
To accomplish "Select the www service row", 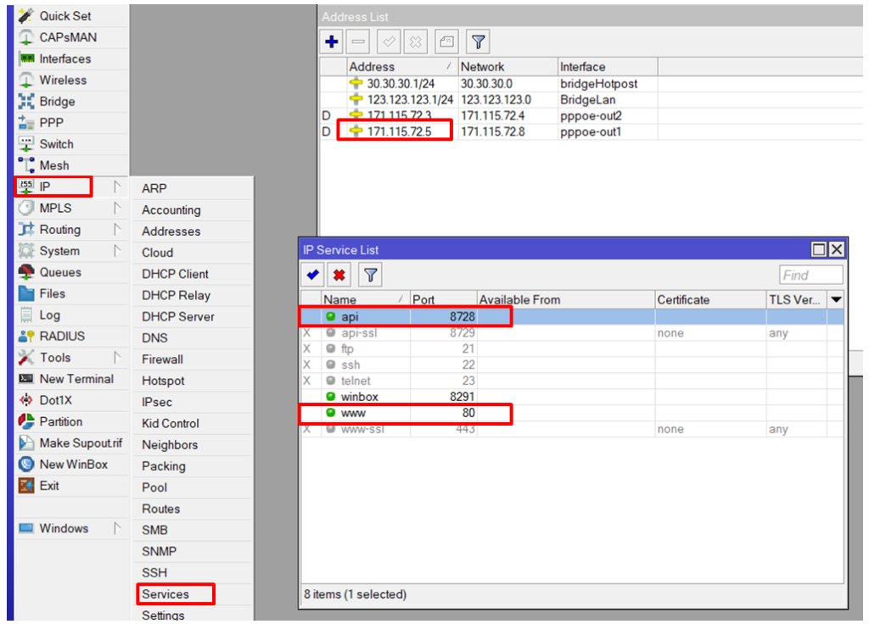I will coord(352,413).
